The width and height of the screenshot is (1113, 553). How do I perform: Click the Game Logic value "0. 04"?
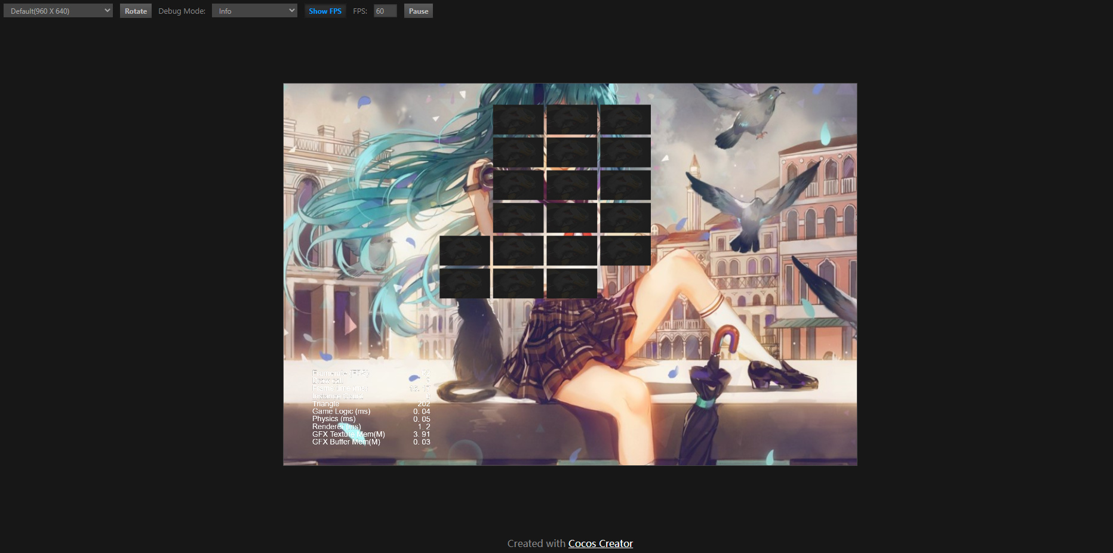(x=422, y=412)
